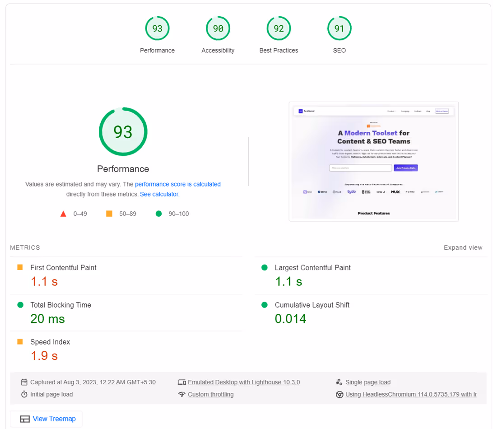
Task: Click the large Performance heading under gauge
Action: point(123,169)
